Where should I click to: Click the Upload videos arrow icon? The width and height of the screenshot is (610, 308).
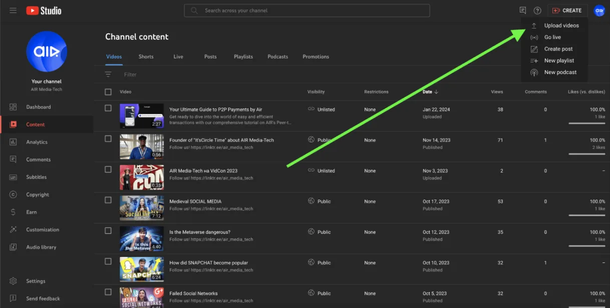[x=534, y=25]
